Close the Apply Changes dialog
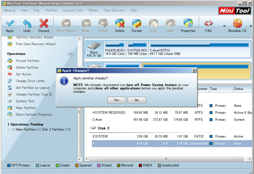Viewport: 254px width, 174px height. click(x=194, y=71)
